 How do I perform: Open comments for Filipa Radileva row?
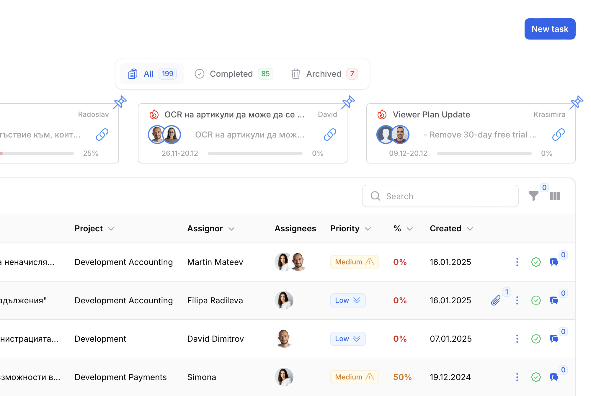tap(554, 300)
